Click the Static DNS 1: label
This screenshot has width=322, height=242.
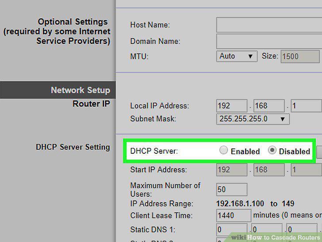153,230
